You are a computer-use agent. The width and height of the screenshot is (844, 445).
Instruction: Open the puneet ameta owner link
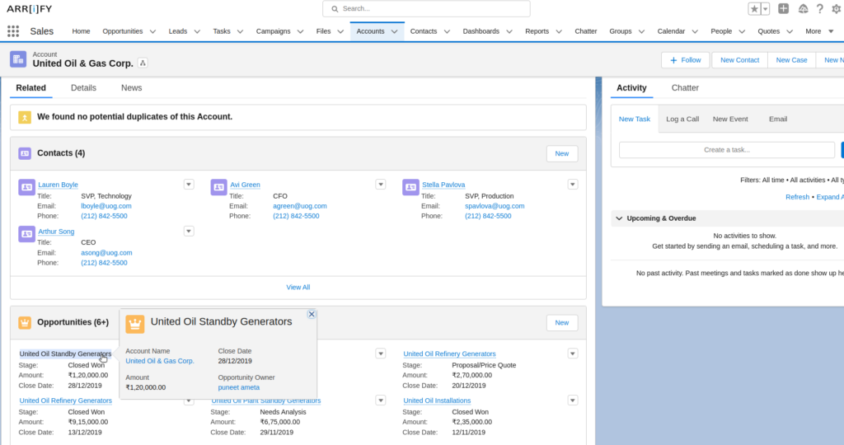pos(241,387)
